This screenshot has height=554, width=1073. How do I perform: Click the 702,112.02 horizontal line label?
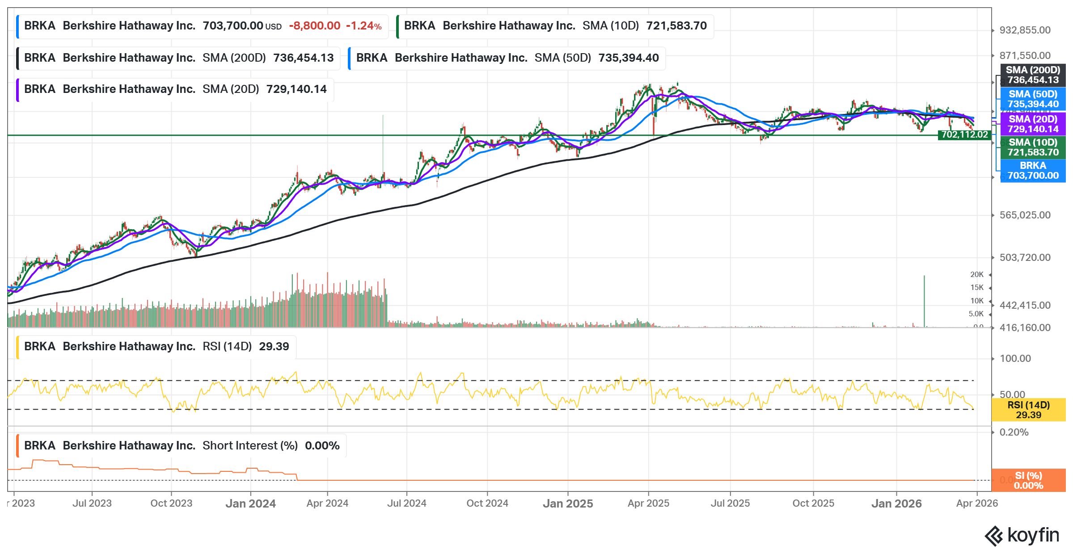964,134
